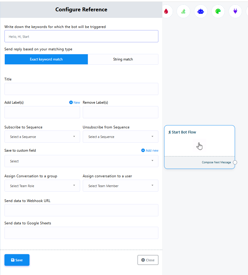
Task: Expand the Save to custom field dropdown
Action: tap(81, 161)
